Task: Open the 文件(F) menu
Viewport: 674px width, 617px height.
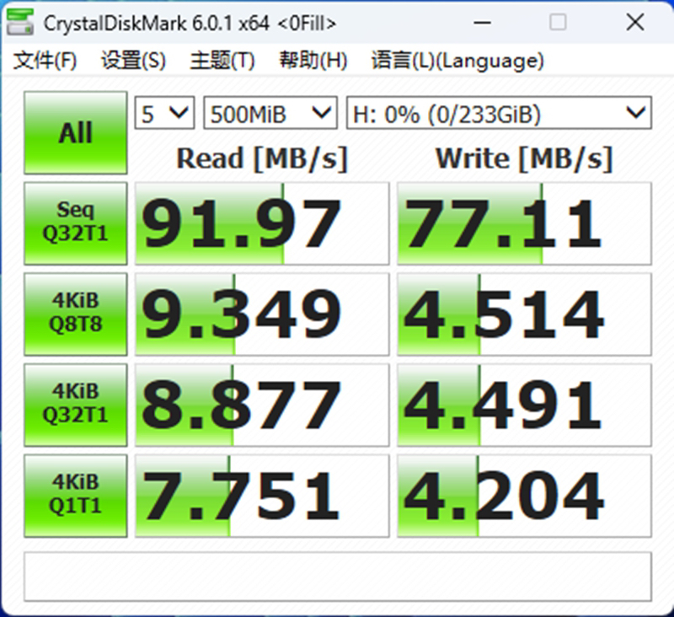Action: 46,61
